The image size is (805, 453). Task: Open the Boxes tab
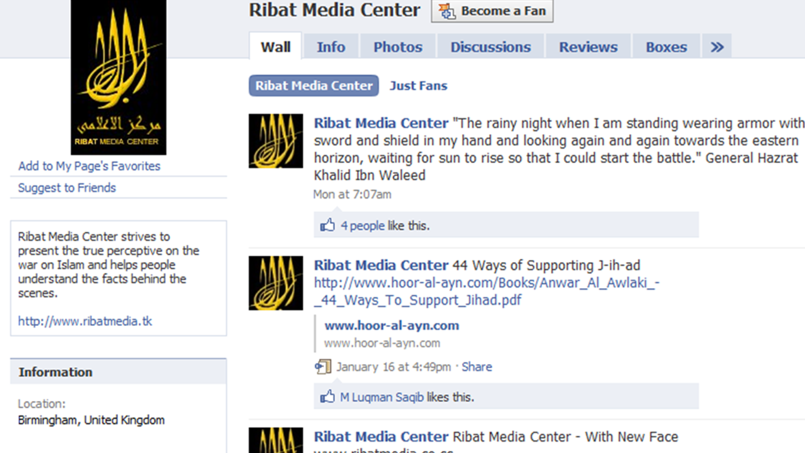point(666,47)
